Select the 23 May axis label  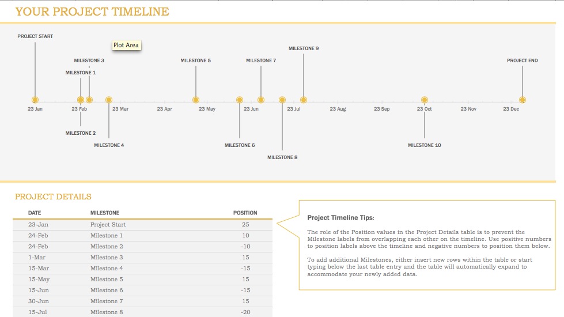click(207, 109)
